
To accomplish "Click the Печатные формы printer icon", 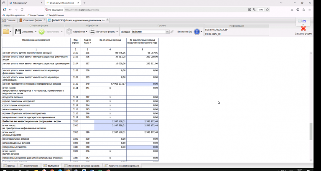I will (92, 32).
